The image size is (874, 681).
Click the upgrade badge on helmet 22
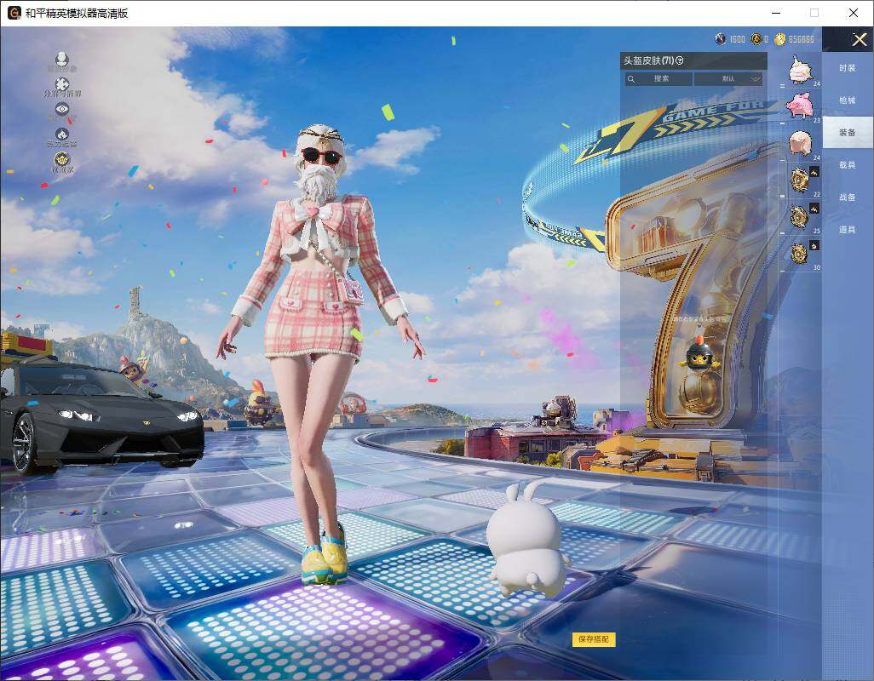[x=814, y=172]
